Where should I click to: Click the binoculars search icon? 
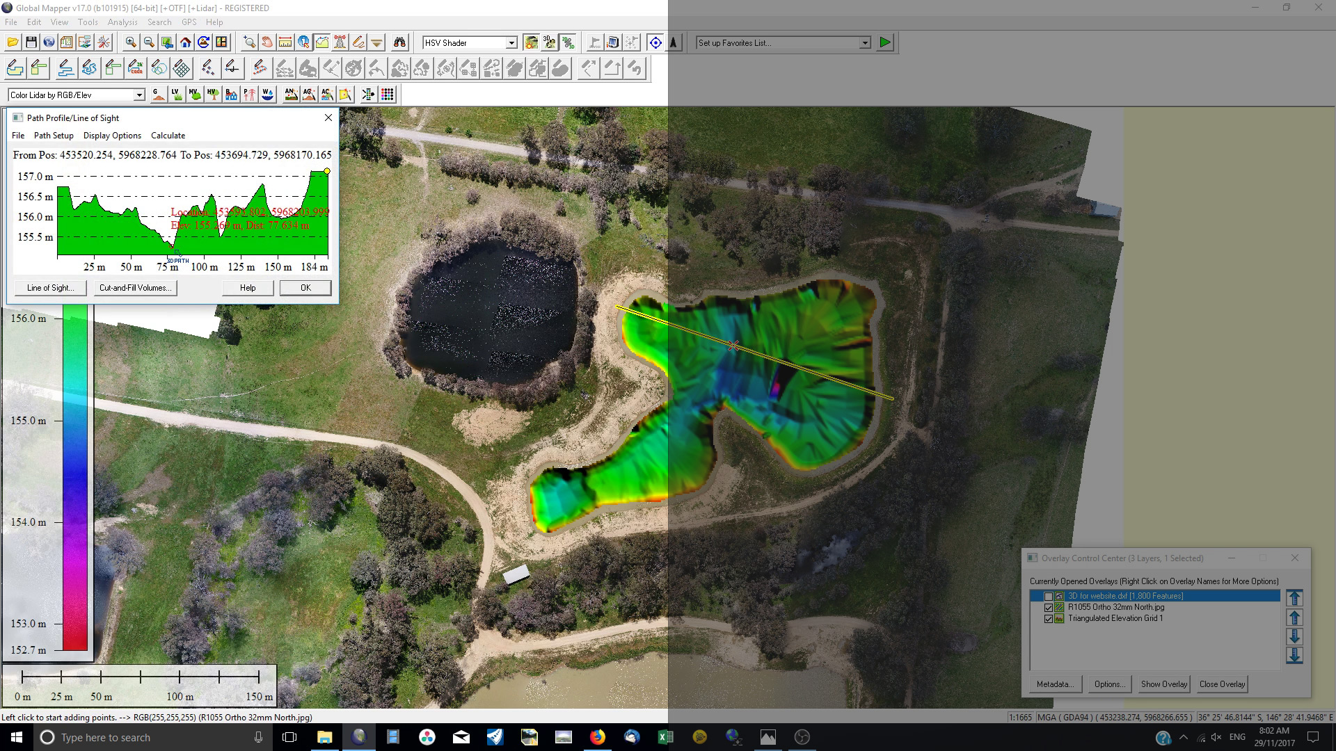coord(399,42)
